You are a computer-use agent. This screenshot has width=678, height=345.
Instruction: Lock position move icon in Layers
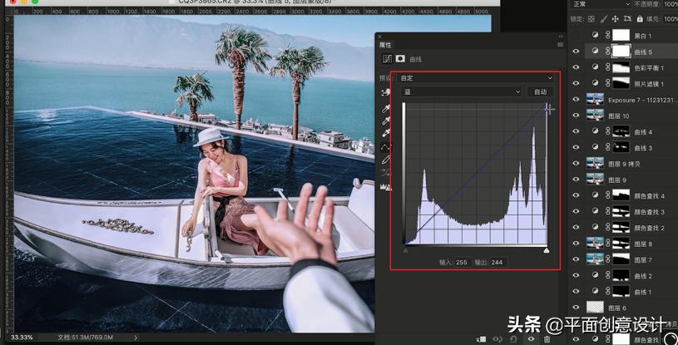point(616,19)
